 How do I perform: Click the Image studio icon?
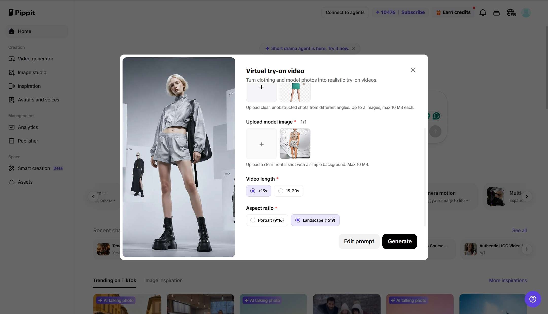pos(11,72)
